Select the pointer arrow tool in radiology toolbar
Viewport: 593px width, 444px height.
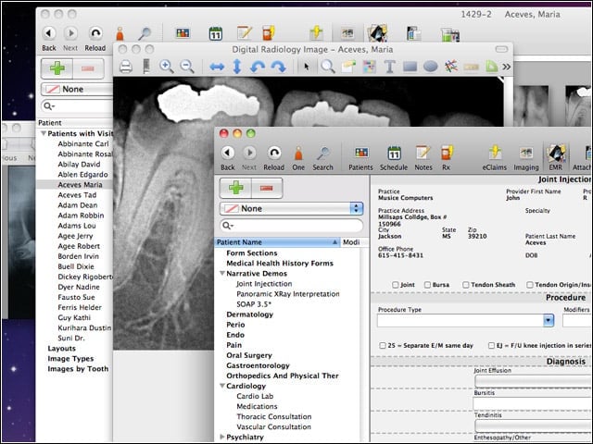pyautogui.click(x=307, y=67)
